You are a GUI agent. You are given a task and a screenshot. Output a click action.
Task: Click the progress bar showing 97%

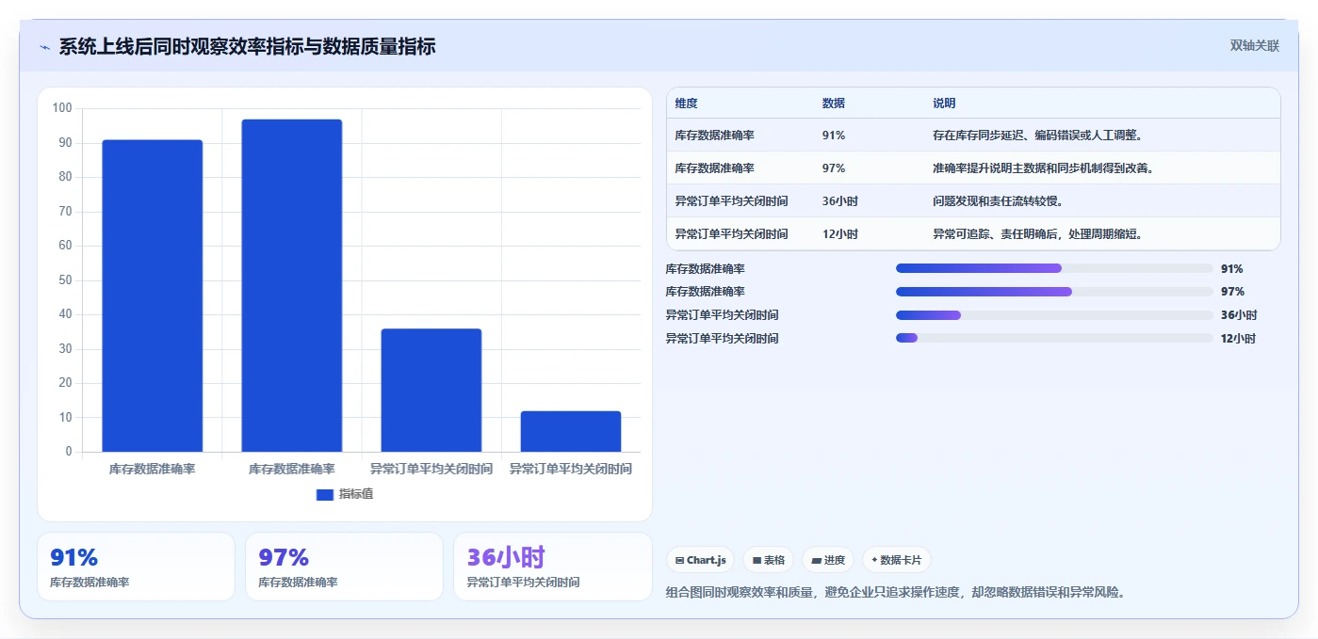click(1054, 292)
